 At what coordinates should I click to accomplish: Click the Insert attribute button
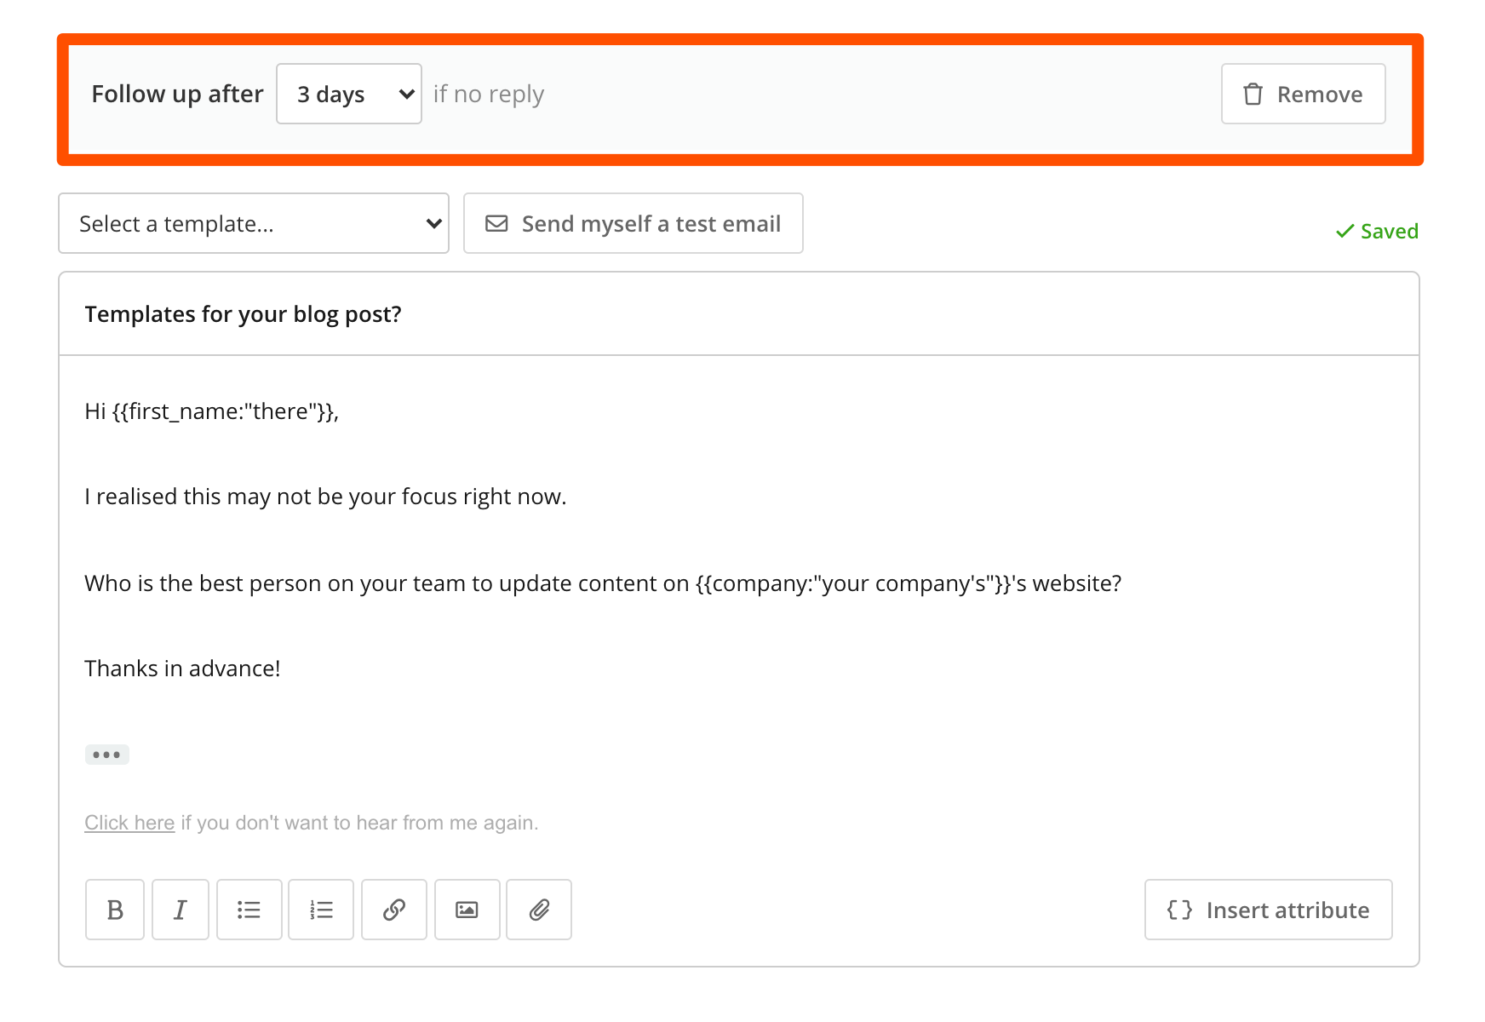tap(1268, 910)
